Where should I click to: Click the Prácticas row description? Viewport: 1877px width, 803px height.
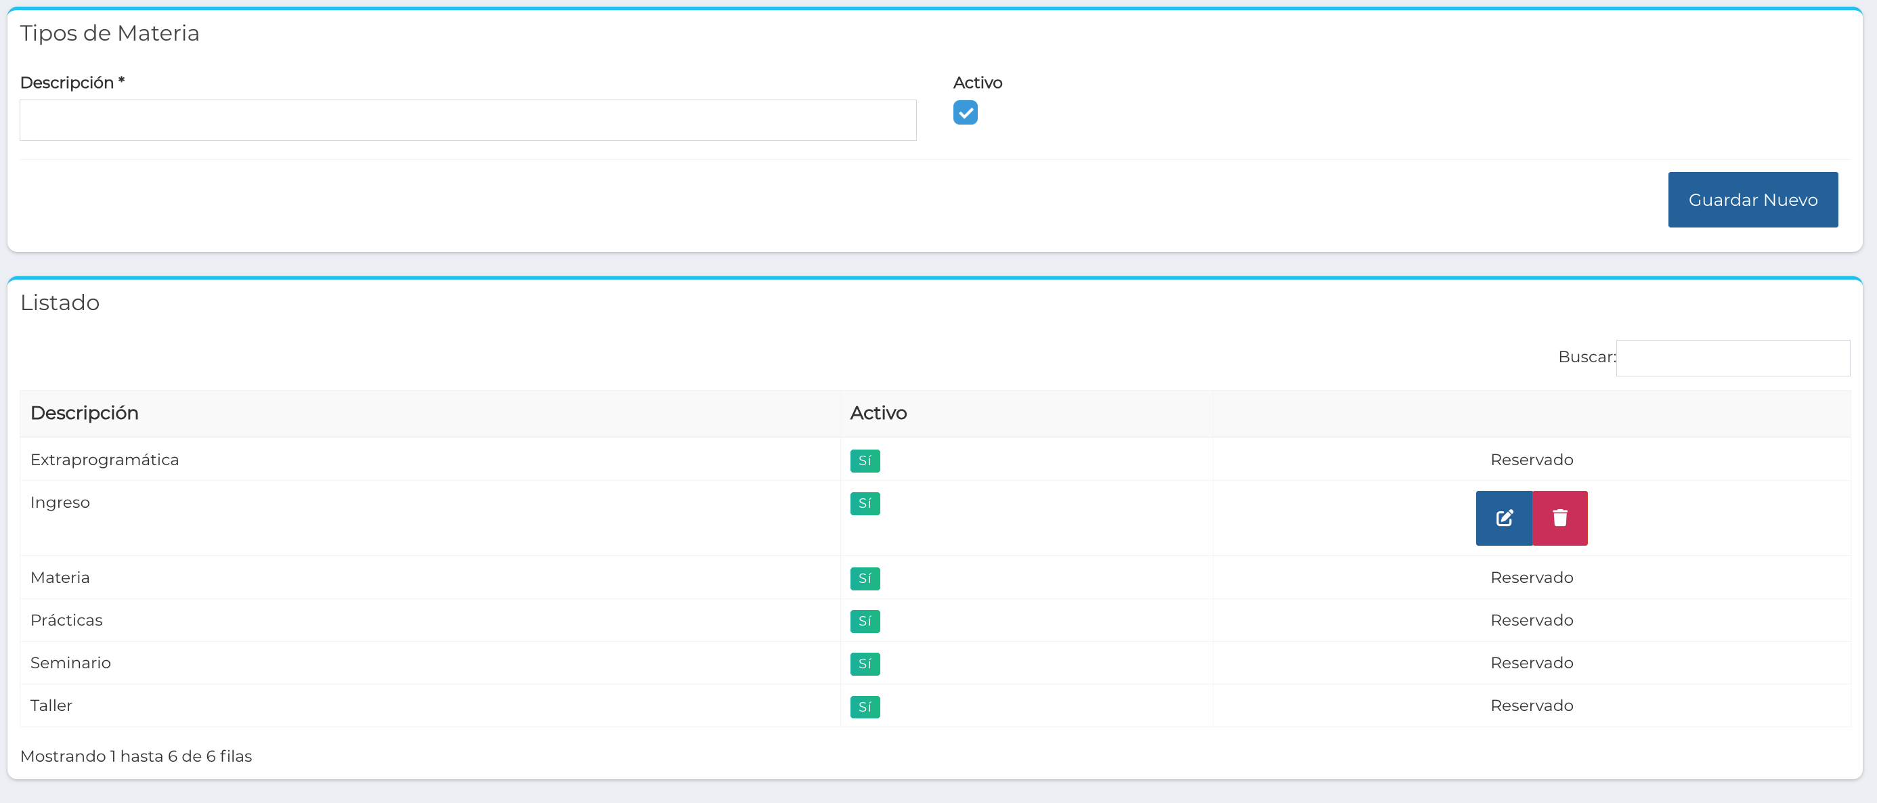coord(66,620)
